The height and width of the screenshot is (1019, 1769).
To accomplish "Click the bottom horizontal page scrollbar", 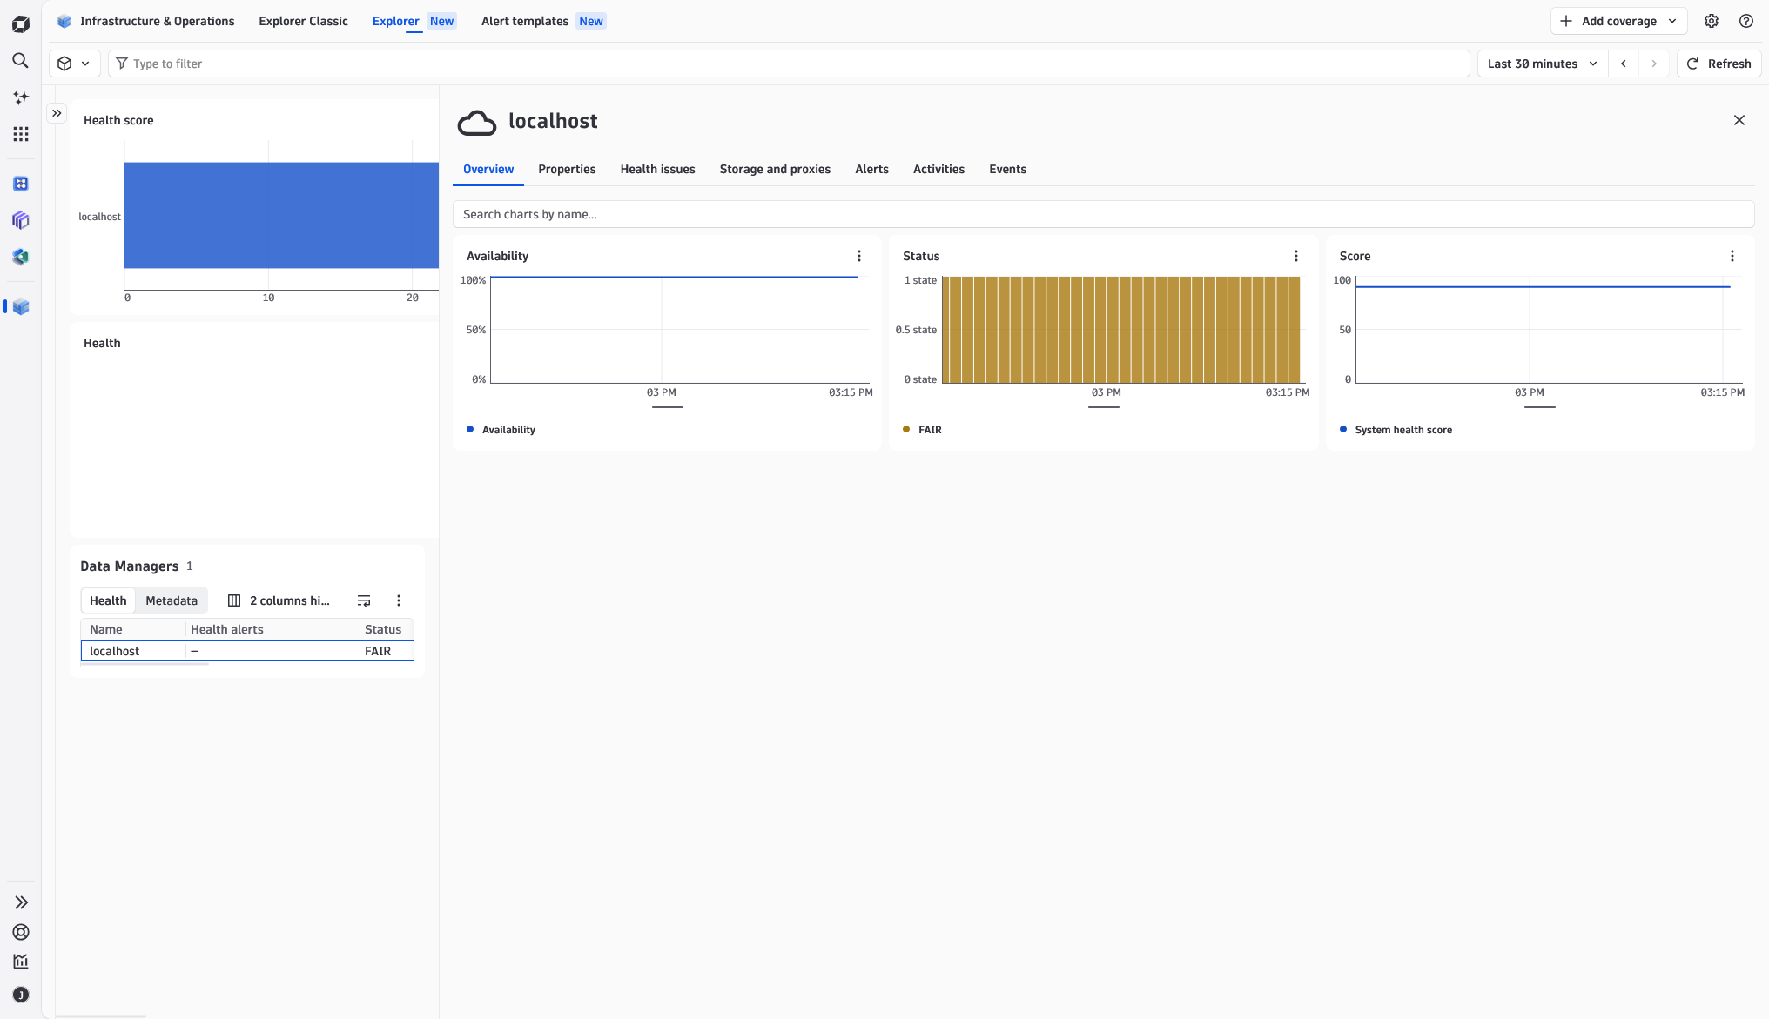I will [101, 1016].
